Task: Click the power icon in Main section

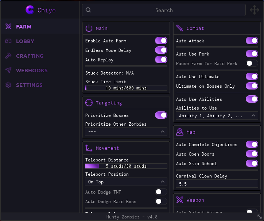Action: 89,28
